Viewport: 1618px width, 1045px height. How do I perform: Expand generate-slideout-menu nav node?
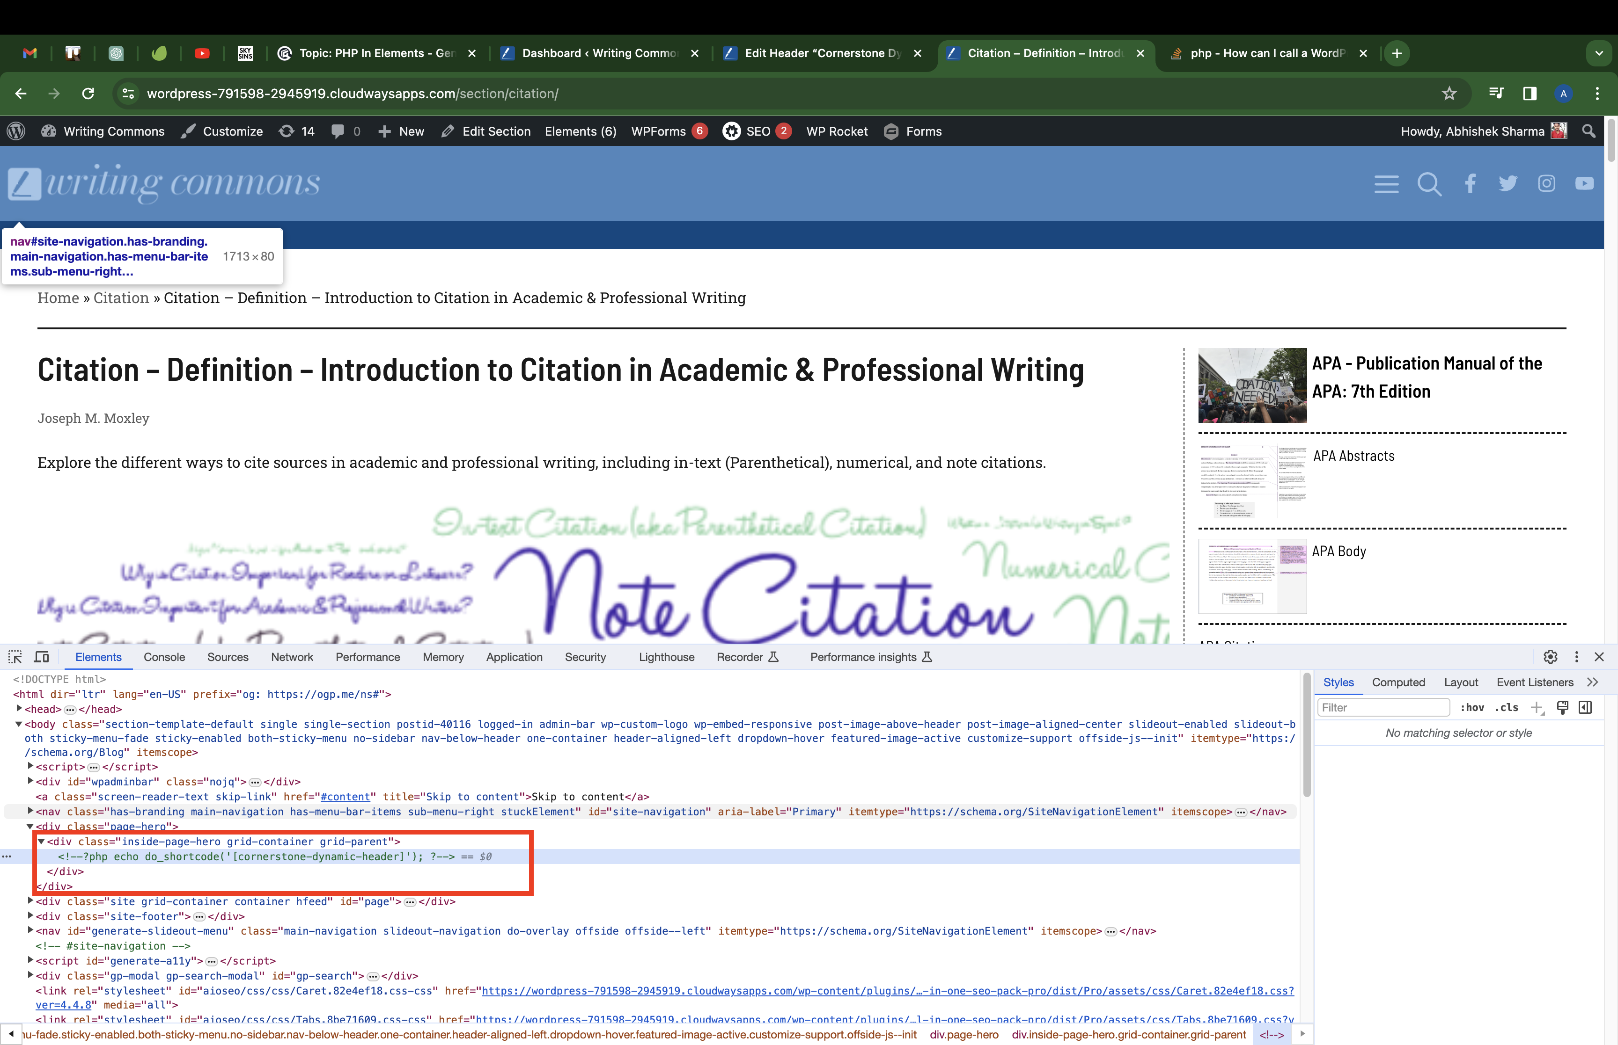point(30,930)
